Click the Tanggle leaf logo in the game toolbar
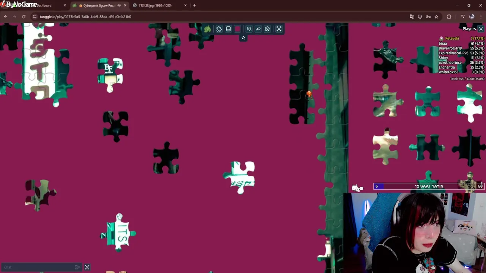The height and width of the screenshot is (273, 486). click(x=207, y=29)
